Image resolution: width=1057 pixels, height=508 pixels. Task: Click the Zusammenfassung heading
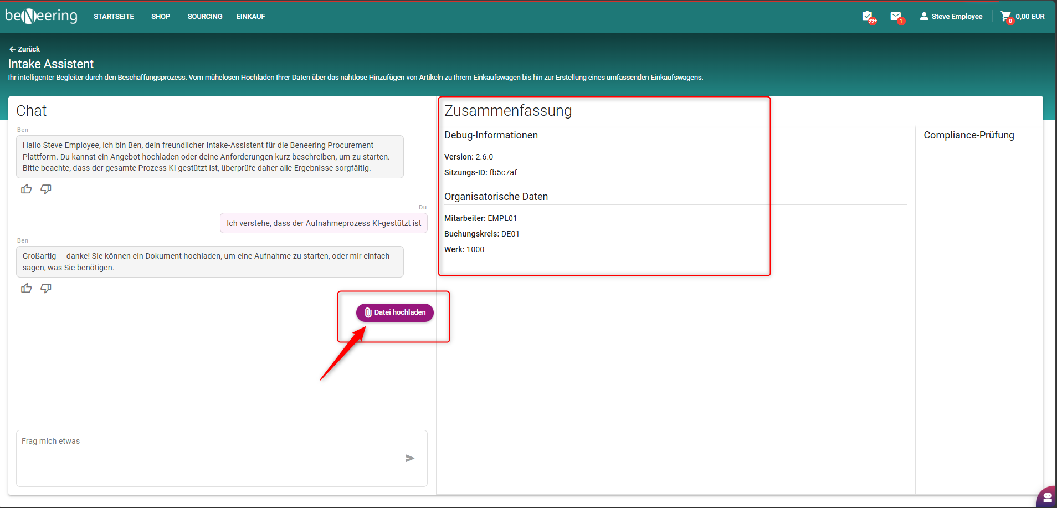508,111
